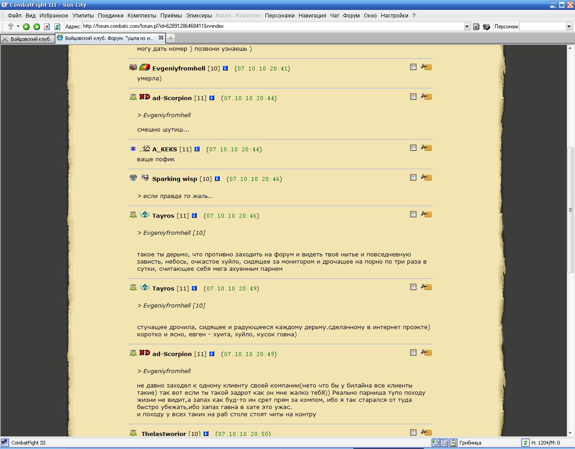The height and width of the screenshot is (449, 575).
Task: Click the Tayros username at 20:46
Action: point(163,216)
